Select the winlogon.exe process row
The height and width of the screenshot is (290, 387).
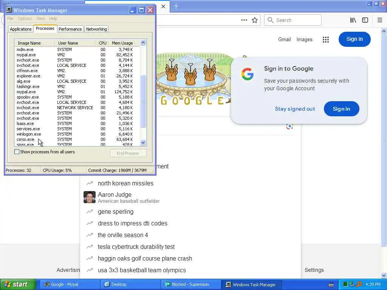[x=77, y=134]
